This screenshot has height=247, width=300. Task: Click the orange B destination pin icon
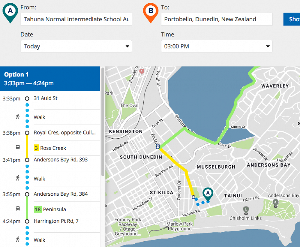coord(151,12)
